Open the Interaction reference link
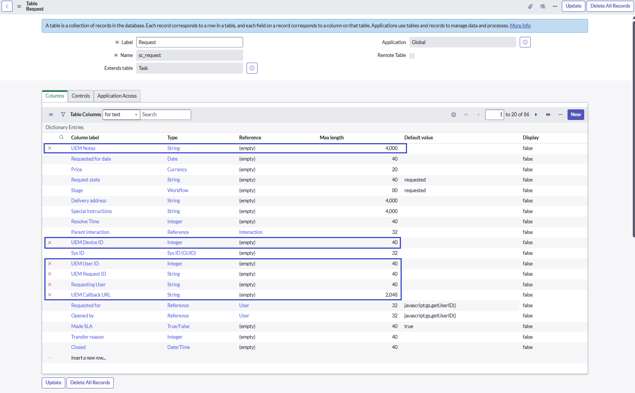This screenshot has width=635, height=393. coord(251,232)
